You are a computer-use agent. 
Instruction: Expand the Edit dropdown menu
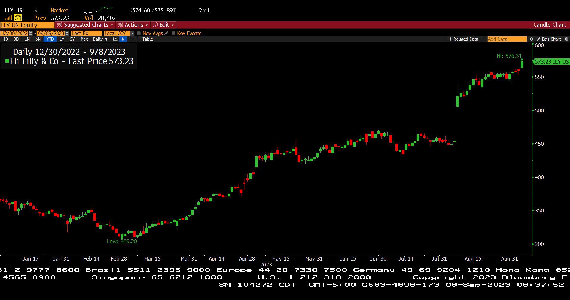[163, 25]
